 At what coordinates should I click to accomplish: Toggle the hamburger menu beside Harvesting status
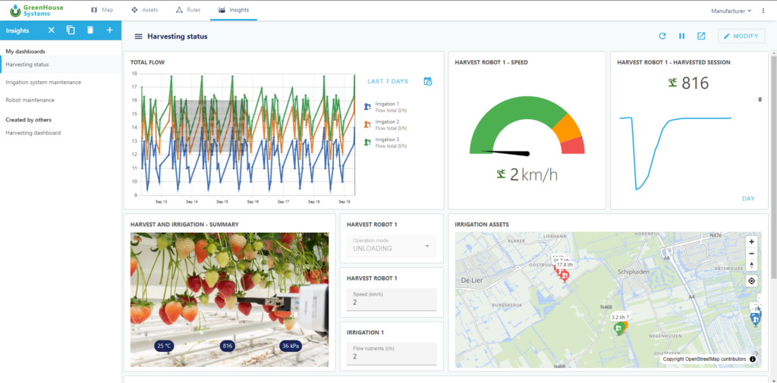click(x=138, y=36)
